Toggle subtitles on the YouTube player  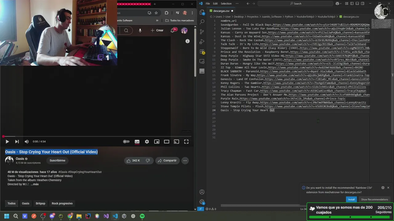[x=137, y=142]
